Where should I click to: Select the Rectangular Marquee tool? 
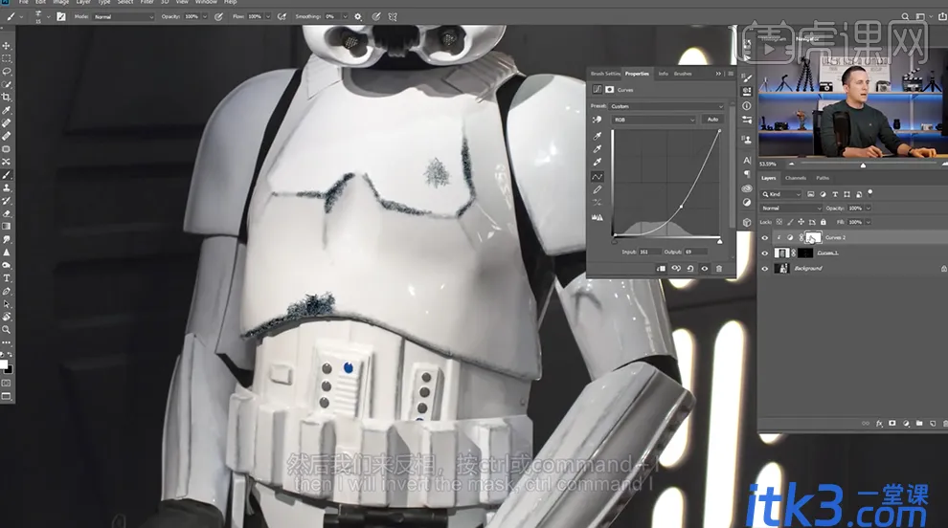pos(7,58)
